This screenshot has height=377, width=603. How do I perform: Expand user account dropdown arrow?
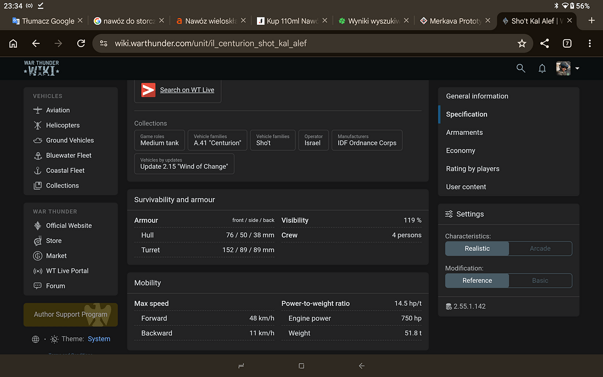tap(577, 69)
